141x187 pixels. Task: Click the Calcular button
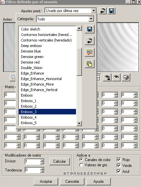(x=59, y=161)
